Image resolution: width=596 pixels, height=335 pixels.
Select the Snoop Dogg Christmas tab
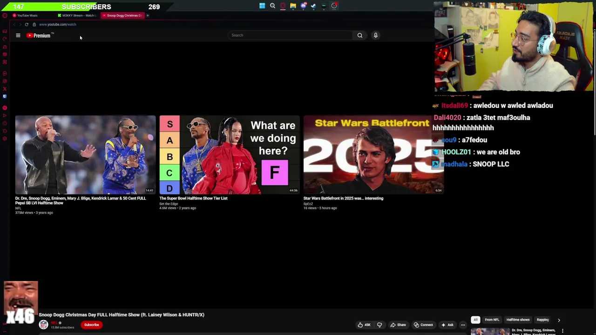(122, 15)
